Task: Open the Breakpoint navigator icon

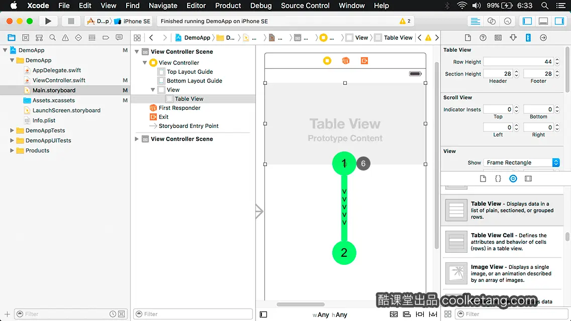Action: tap(106, 38)
